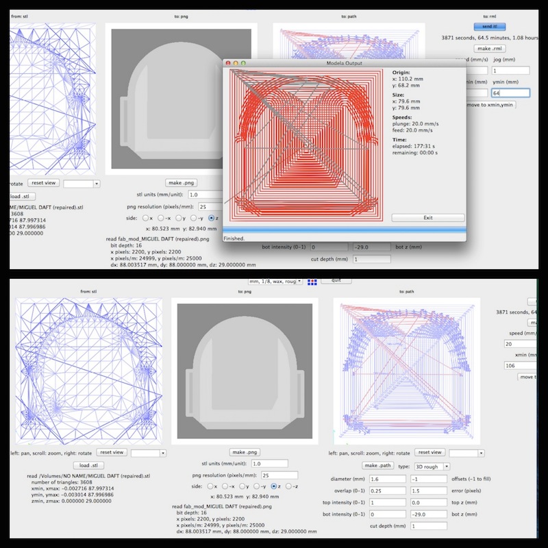
Task: Click lower window cut depth field
Action: [x=429, y=526]
